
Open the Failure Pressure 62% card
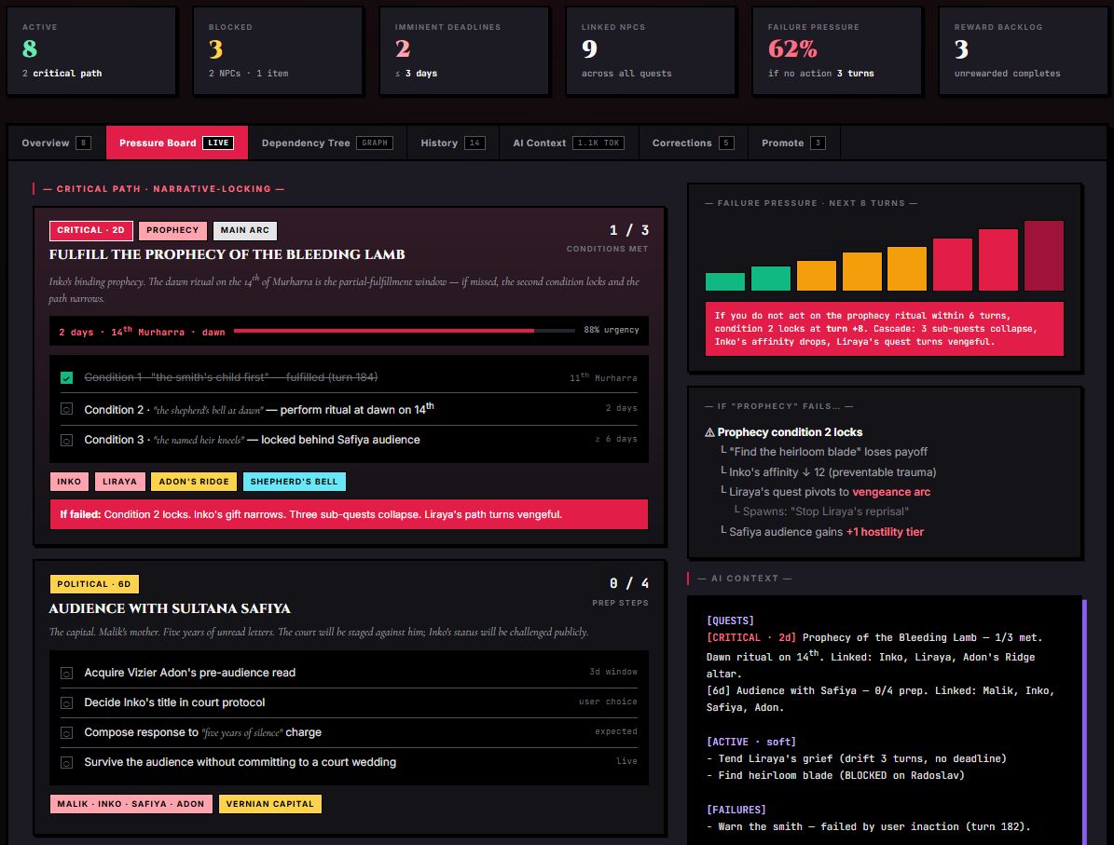pyautogui.click(x=837, y=50)
